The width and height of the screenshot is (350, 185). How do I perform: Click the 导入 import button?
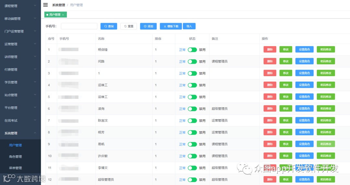(189, 26)
